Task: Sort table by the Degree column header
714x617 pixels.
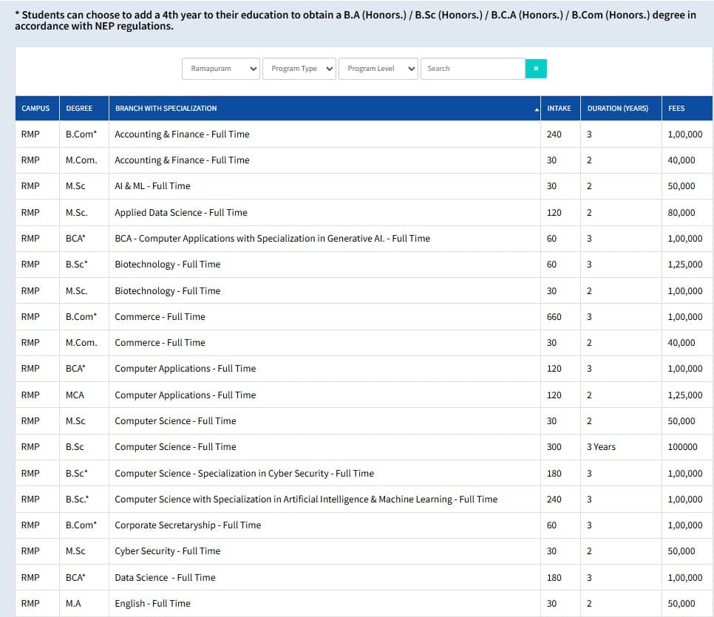Action: click(x=79, y=109)
